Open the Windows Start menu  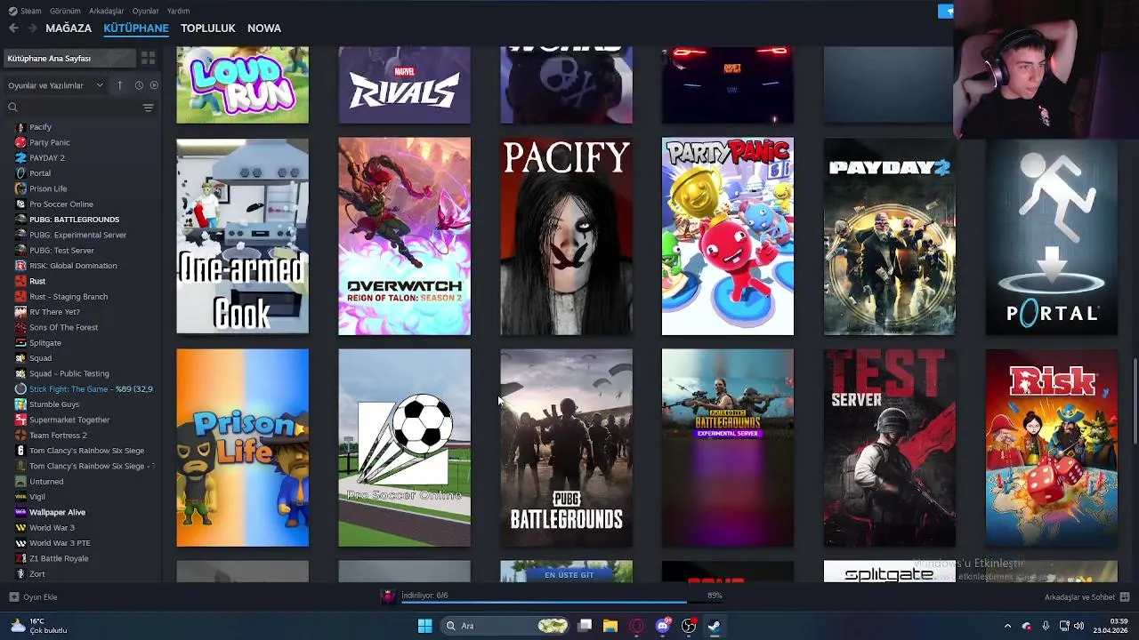point(424,626)
